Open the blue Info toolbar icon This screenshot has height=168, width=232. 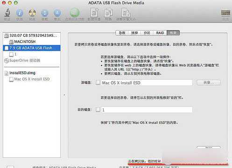[20, 13]
